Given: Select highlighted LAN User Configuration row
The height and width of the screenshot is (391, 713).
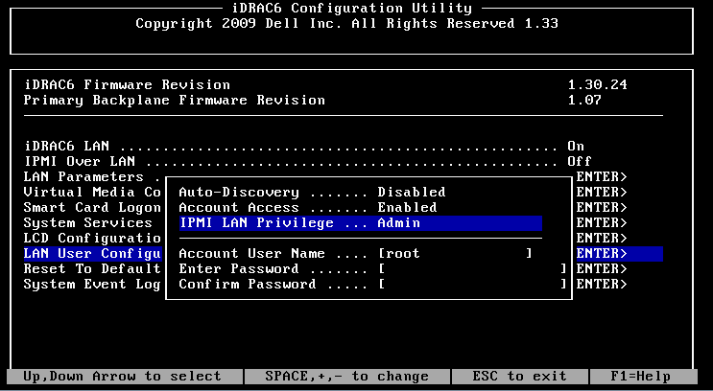Looking at the screenshot, I should 92,253.
